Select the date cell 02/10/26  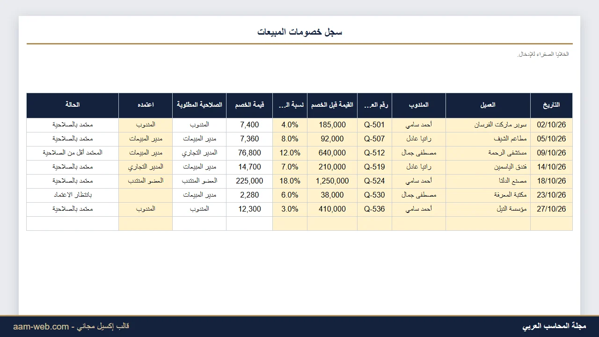click(x=551, y=125)
